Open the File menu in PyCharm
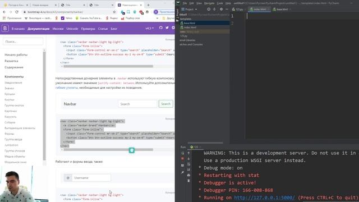Viewport: 359px width, 202px height. (x=185, y=3)
